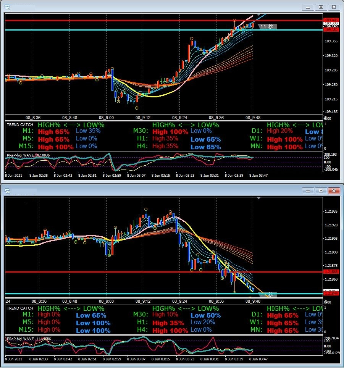Click the red 109.405 price tag
The width and height of the screenshot is (344, 368).
(331, 20)
